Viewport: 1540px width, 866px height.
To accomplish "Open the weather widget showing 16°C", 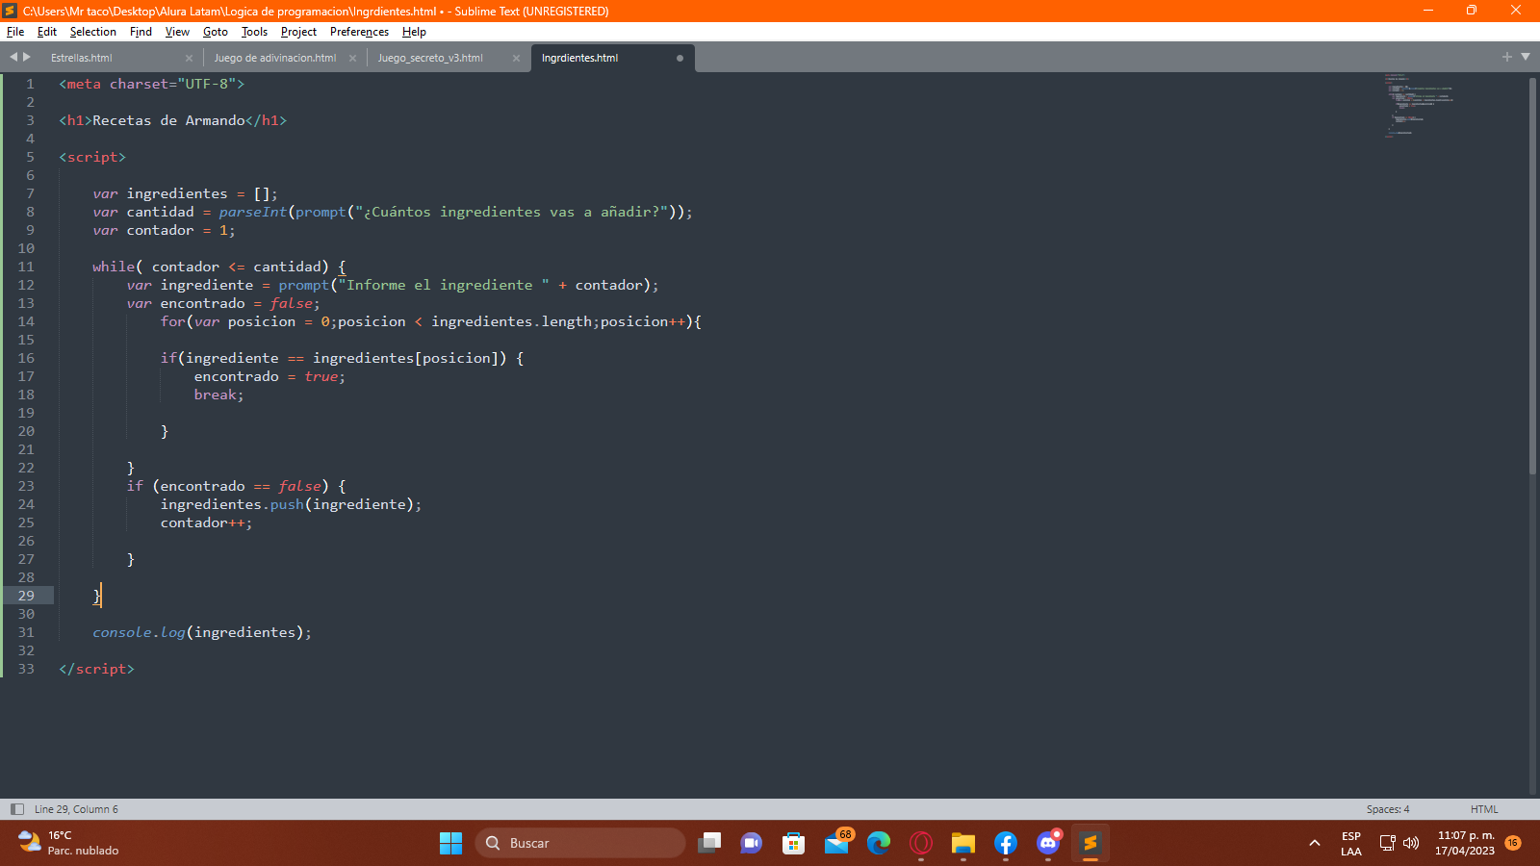I will pos(69,843).
